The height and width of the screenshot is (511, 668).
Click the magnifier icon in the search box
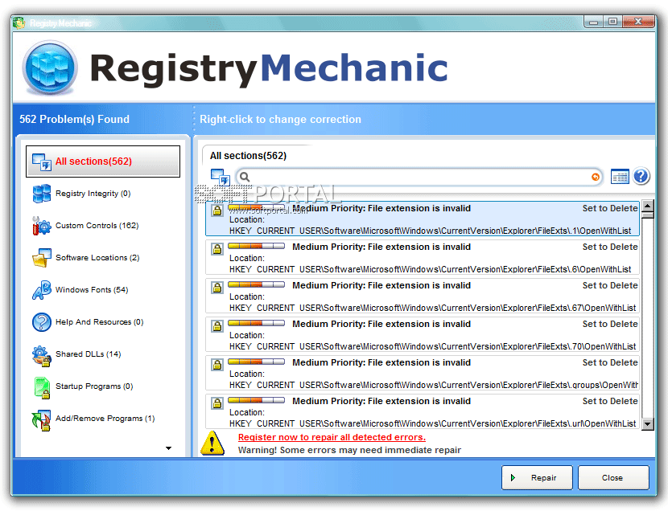point(245,177)
